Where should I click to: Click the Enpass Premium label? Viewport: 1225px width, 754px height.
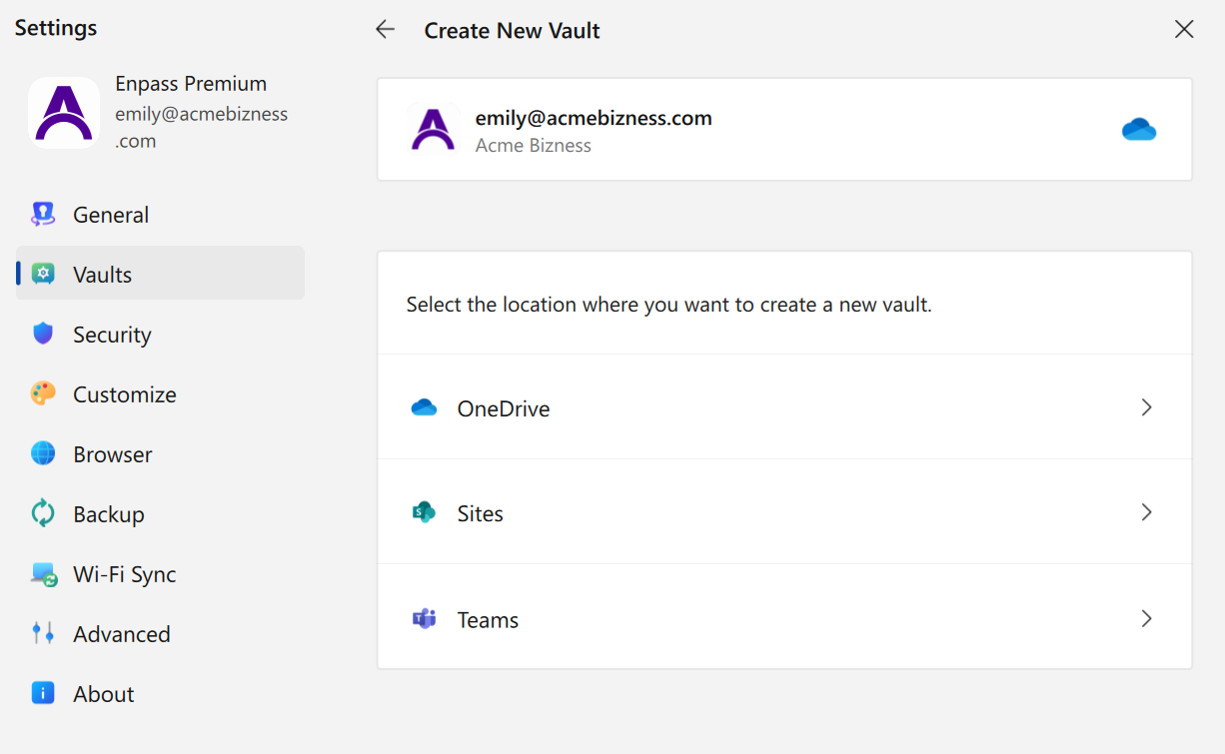click(x=191, y=84)
